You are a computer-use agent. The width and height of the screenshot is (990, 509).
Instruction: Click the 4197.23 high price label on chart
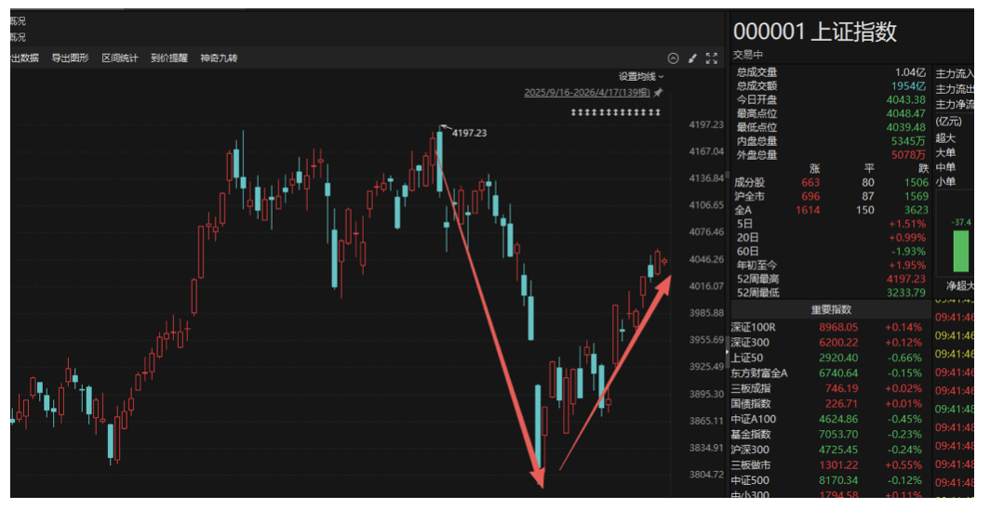[x=469, y=133]
